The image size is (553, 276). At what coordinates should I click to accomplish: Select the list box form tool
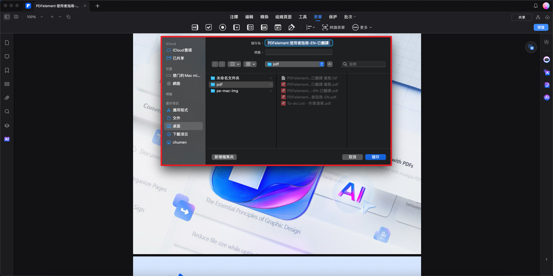point(250,27)
